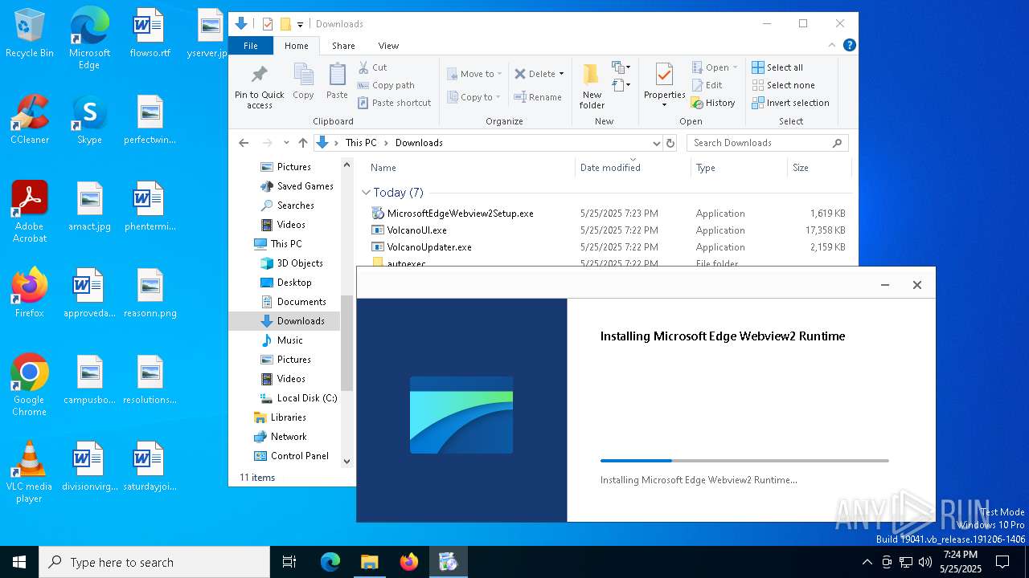1029x578 pixels.
Task: Open Adobe Acrobat desktop shortcut
Action: (x=30, y=211)
